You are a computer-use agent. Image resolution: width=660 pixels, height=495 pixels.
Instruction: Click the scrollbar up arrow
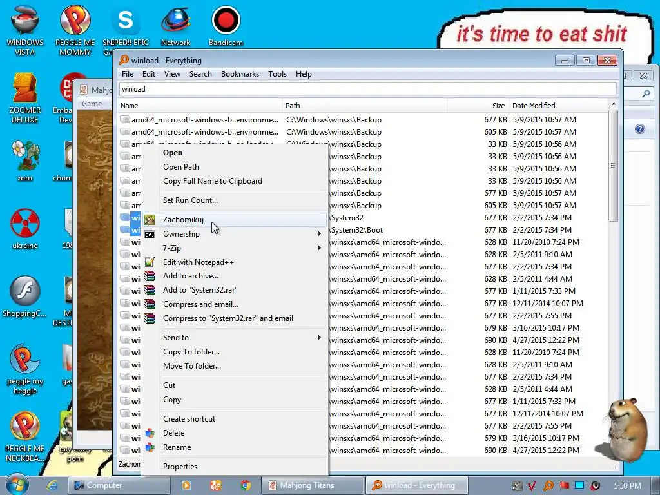tap(614, 104)
